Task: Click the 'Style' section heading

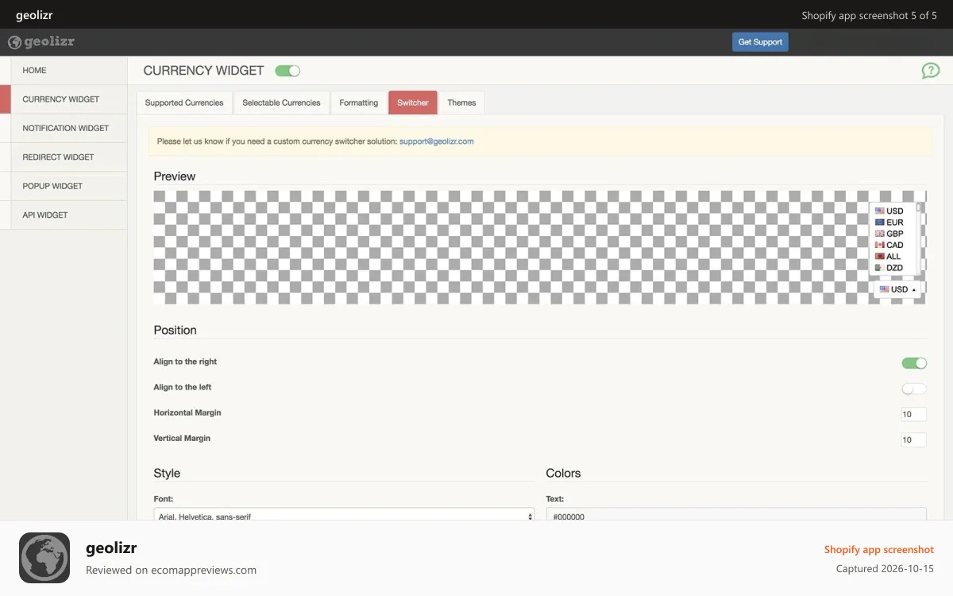Action: pyautogui.click(x=167, y=473)
